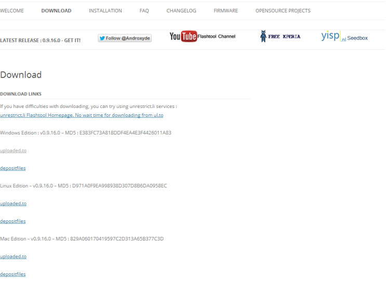Image resolution: width=386 pixels, height=281 pixels.
Task: Click uploaded.to link under Linux Edition
Action: click(x=14, y=204)
